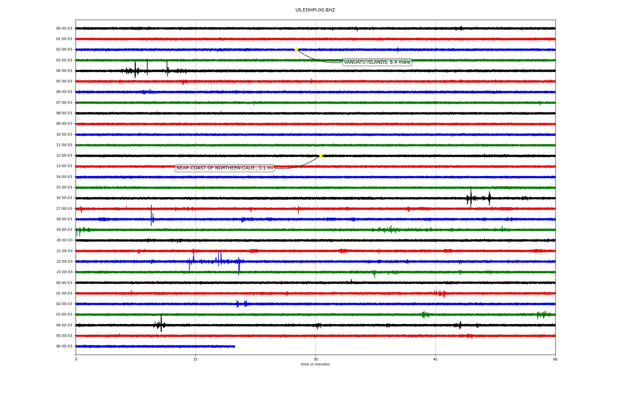
Task: Click the 15 tick label on the x-axis
Action: (x=196, y=359)
